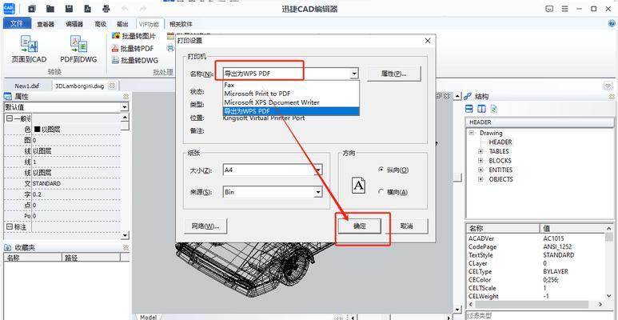
Task: Click the Undo arrow icon
Action: [x=125, y=8]
